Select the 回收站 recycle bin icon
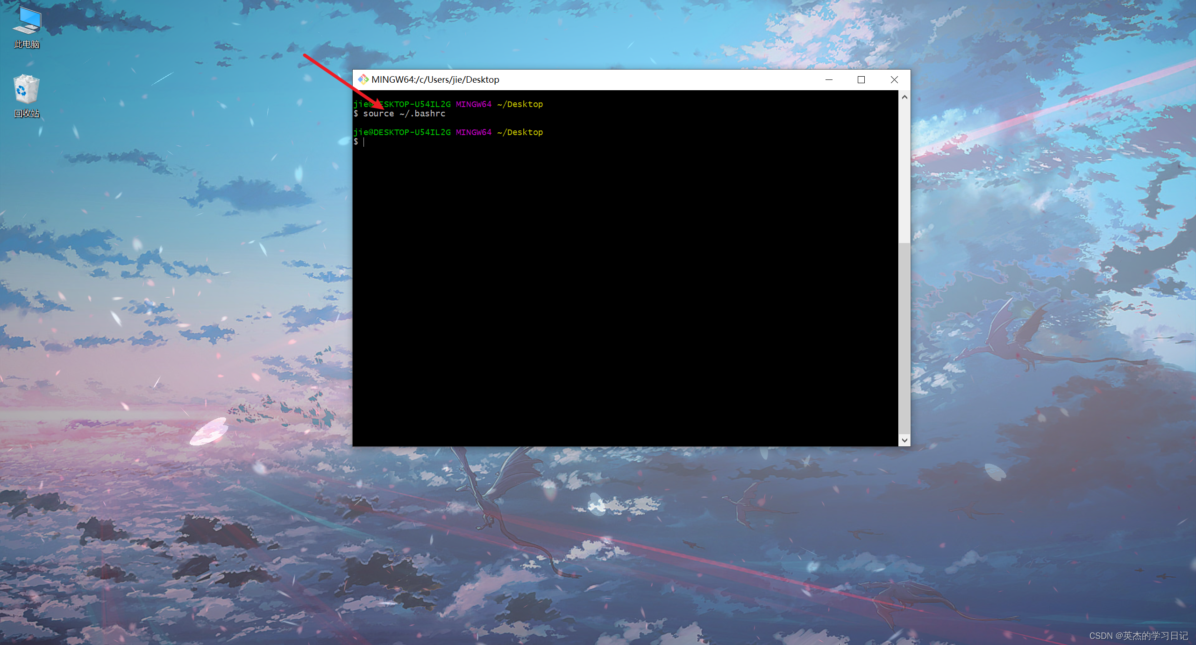1196x645 pixels. coord(27,96)
